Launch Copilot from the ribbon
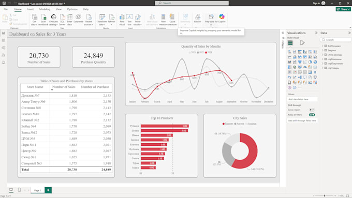This screenshot has width=352, height=198. [222, 18]
